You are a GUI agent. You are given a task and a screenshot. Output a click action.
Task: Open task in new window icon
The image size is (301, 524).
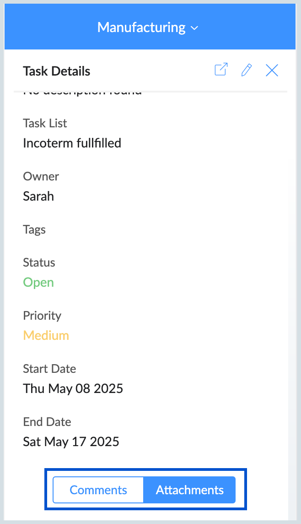(221, 70)
